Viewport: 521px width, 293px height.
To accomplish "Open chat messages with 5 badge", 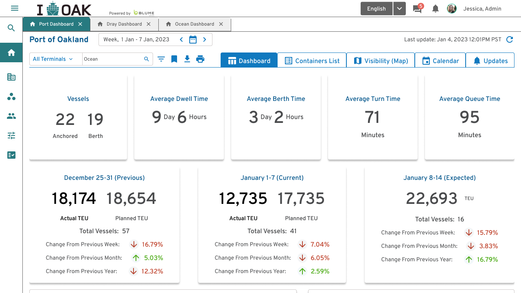I will point(418,9).
